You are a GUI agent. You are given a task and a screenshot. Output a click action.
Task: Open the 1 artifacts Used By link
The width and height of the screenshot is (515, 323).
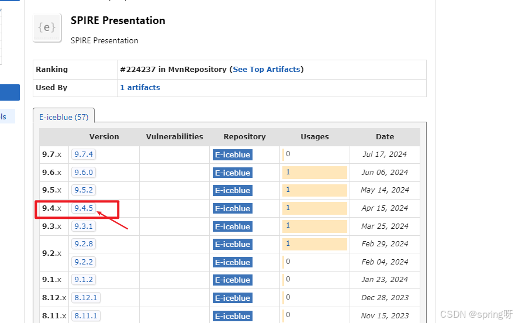click(x=140, y=88)
